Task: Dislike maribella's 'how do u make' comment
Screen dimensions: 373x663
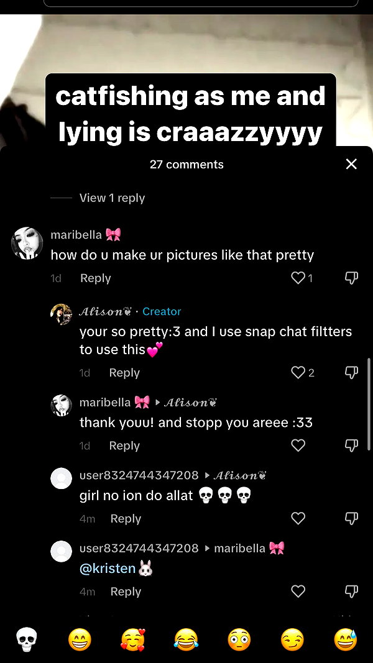Action: (351, 278)
